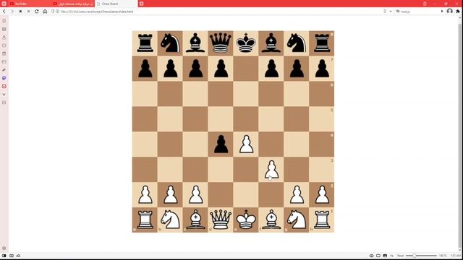Click tile tabs icon in status bar

378,256
